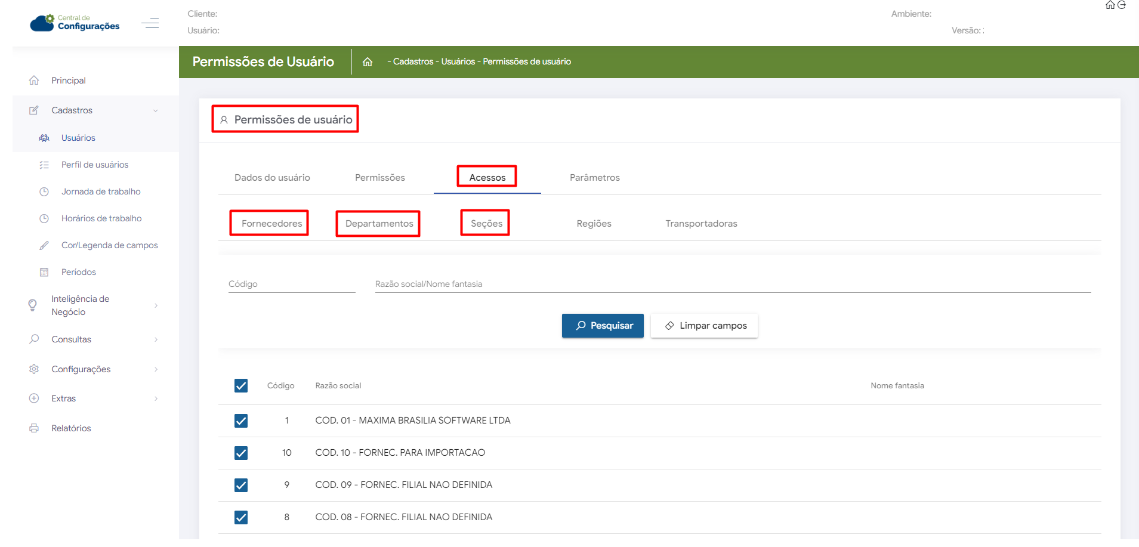1139x547 pixels.
Task: Uncheck the MAXIMA BRASILIA SOFTWARE LTDA row
Action: (241, 421)
